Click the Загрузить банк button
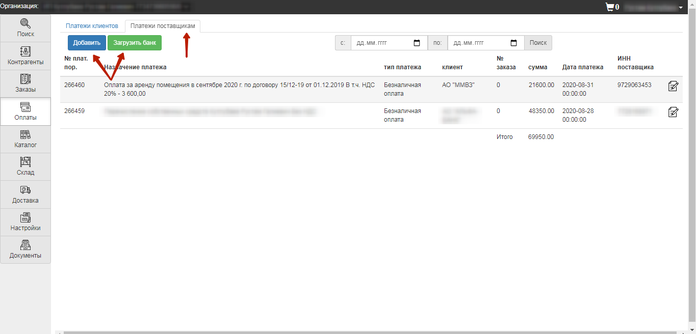This screenshot has height=334, width=696. coord(135,43)
